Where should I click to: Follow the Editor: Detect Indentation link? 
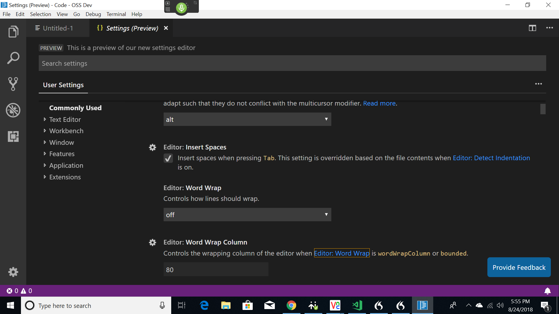coord(491,158)
